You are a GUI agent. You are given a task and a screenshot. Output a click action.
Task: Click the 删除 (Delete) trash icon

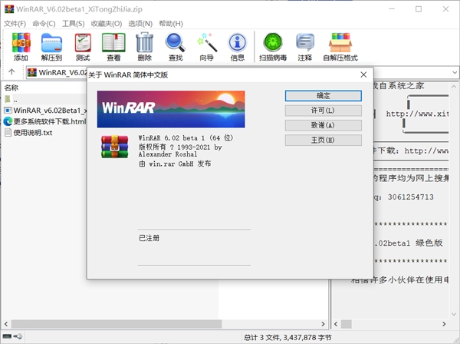pos(144,47)
